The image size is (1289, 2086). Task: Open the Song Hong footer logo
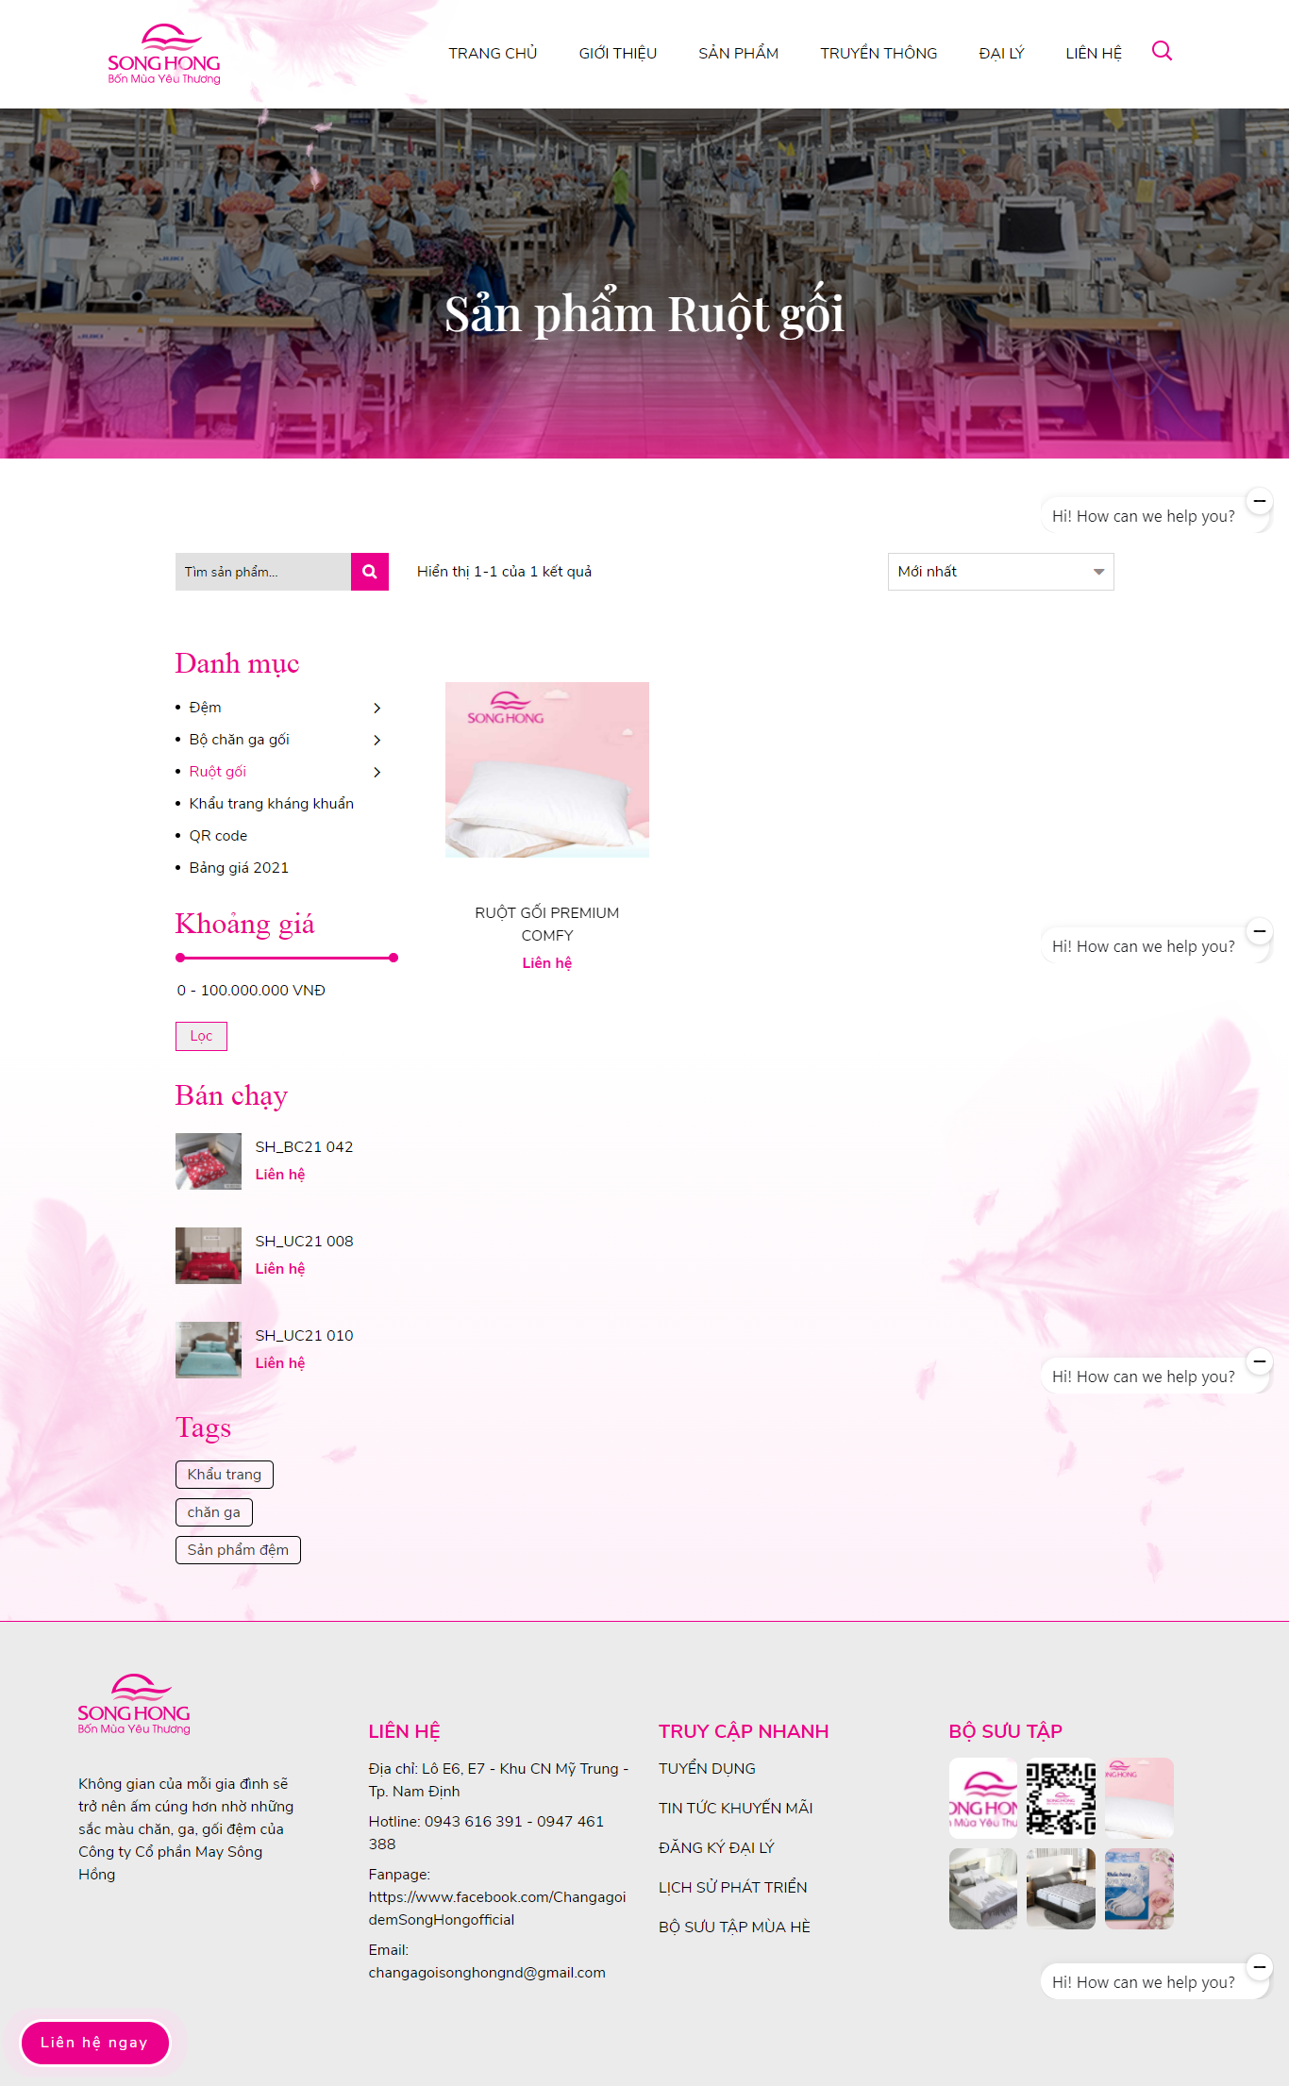tap(134, 1704)
